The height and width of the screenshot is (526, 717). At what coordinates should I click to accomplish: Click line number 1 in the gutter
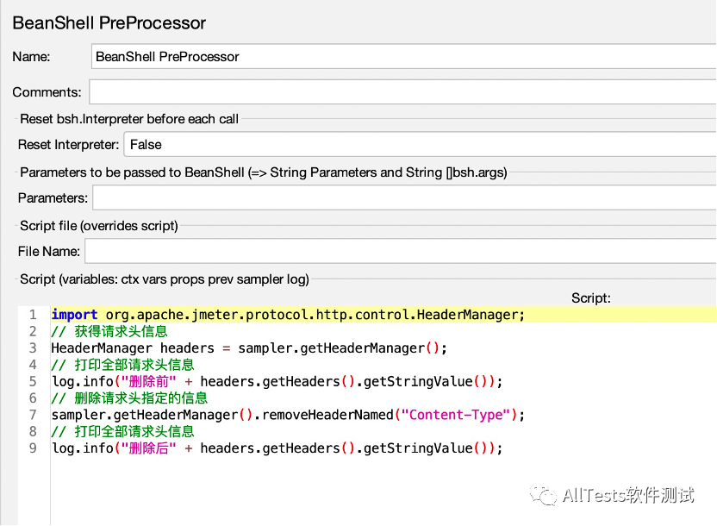click(x=33, y=315)
